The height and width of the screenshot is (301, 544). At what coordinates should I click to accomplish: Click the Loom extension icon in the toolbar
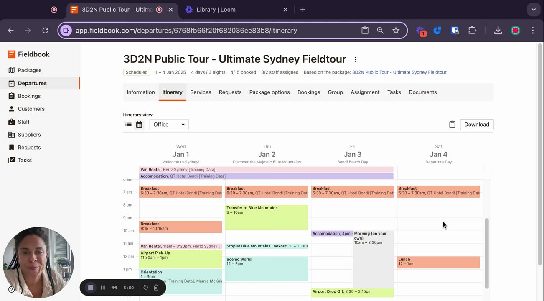[x=420, y=31]
